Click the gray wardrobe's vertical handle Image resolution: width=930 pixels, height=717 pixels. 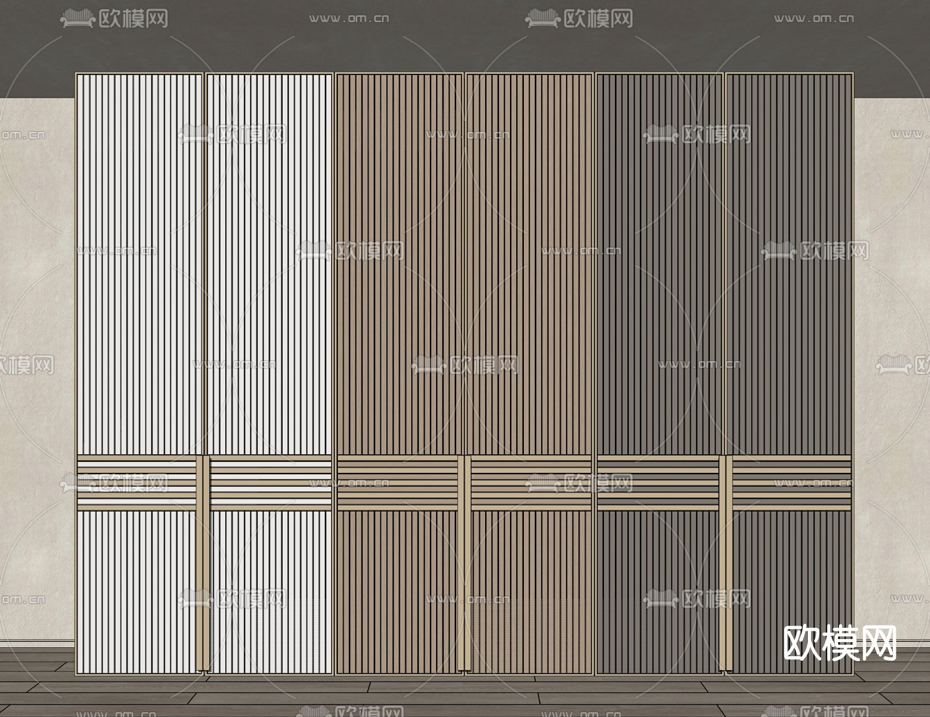point(726,563)
